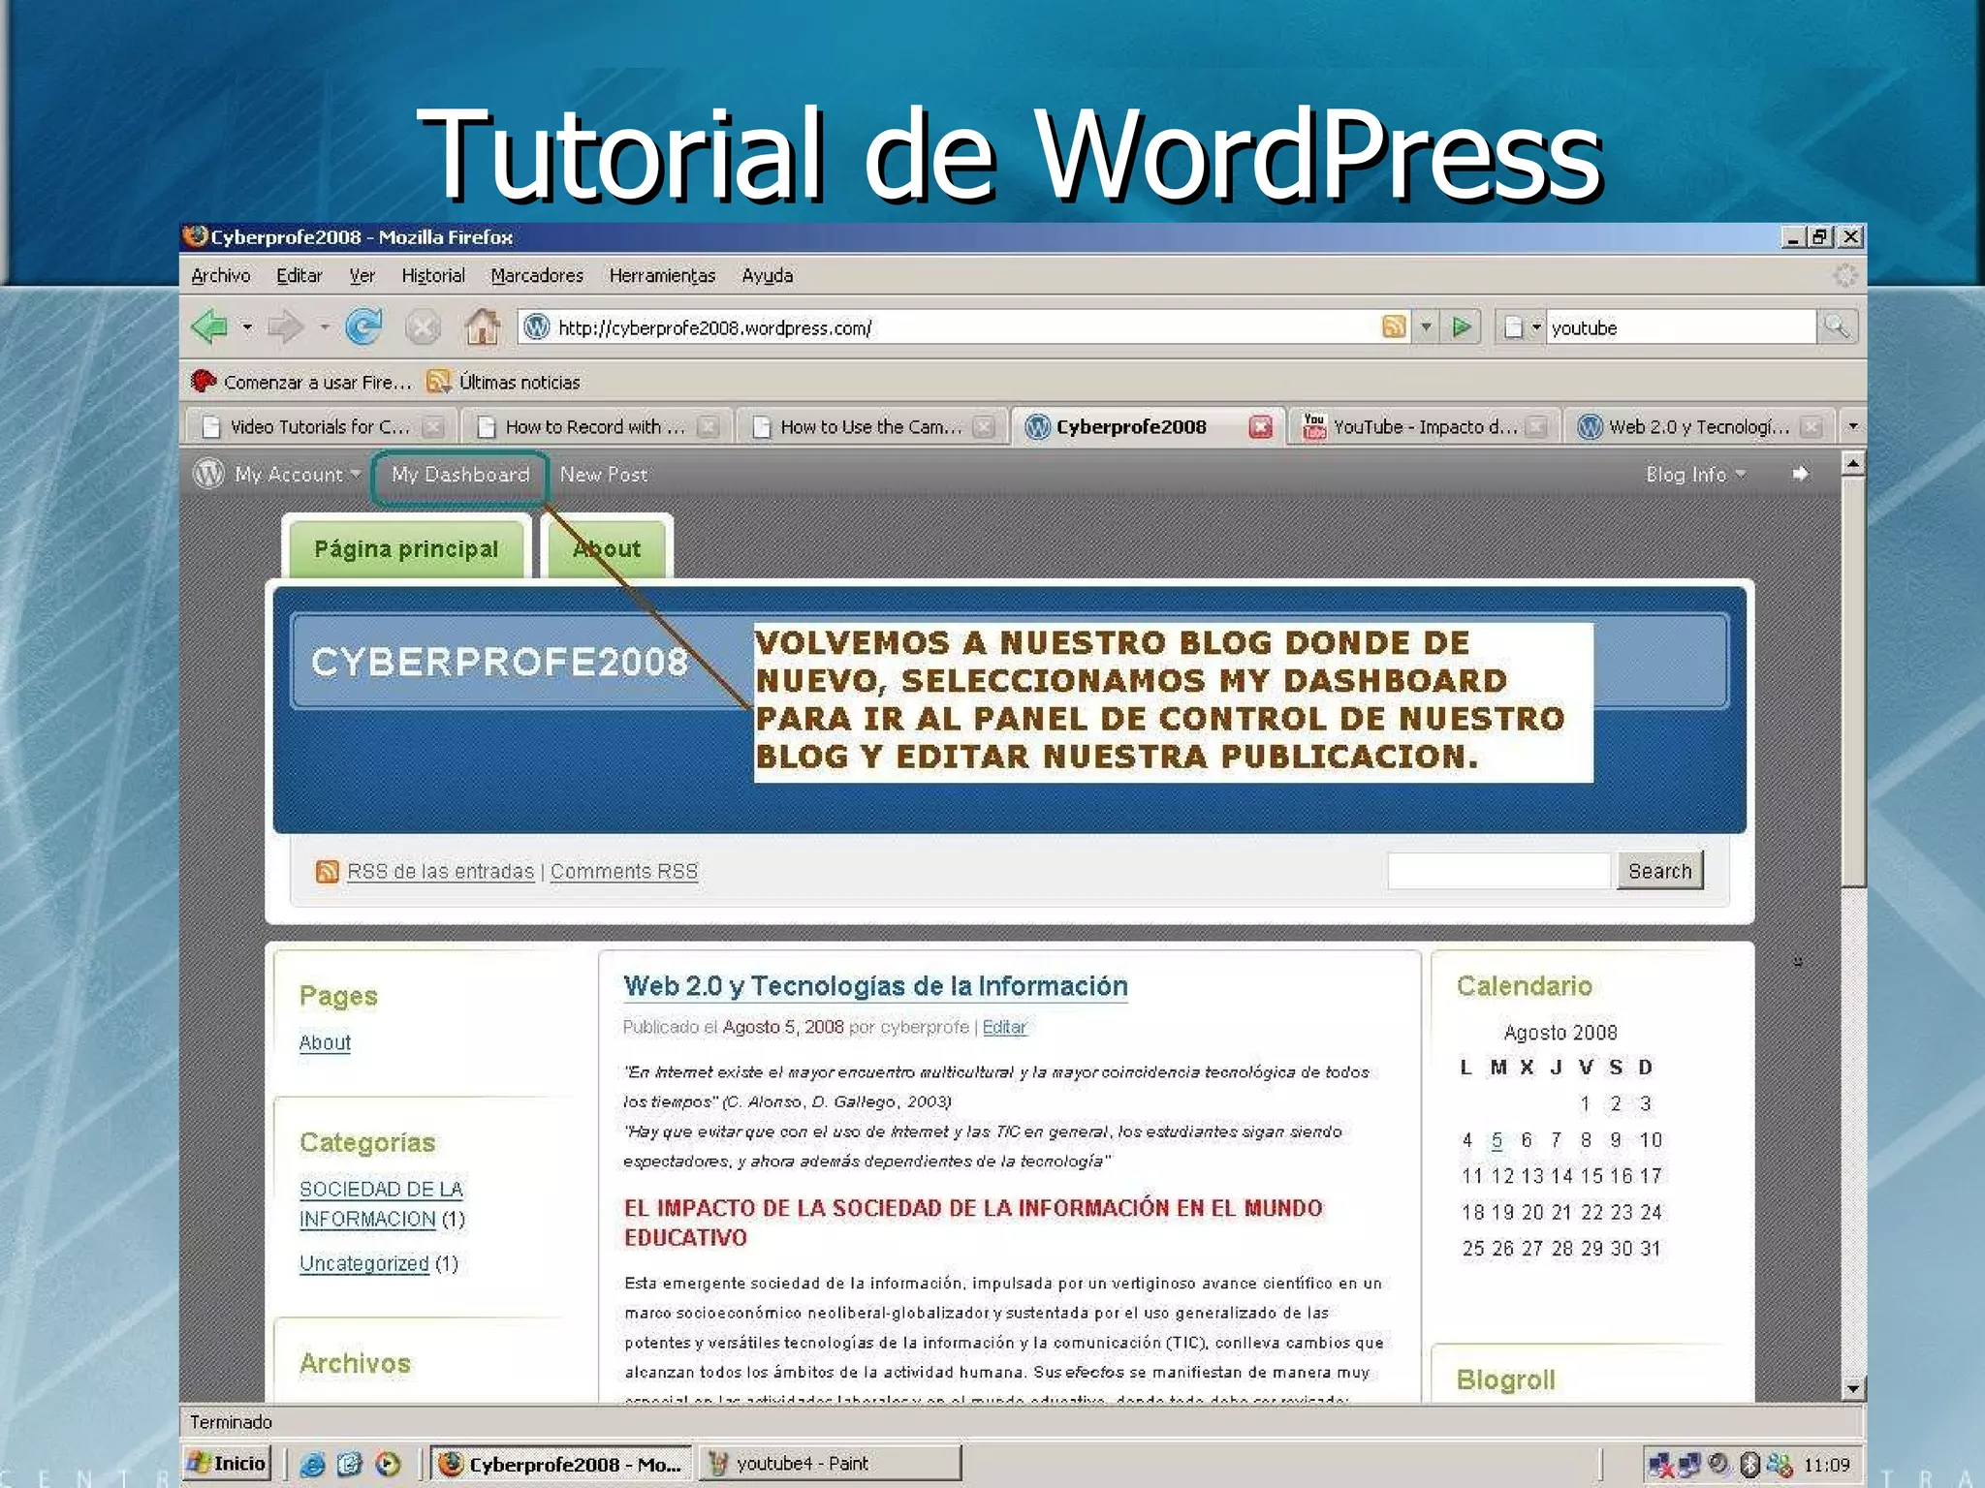Click day 5 in the calendar
Viewport: 1985px width, 1488px height.
1497,1140
